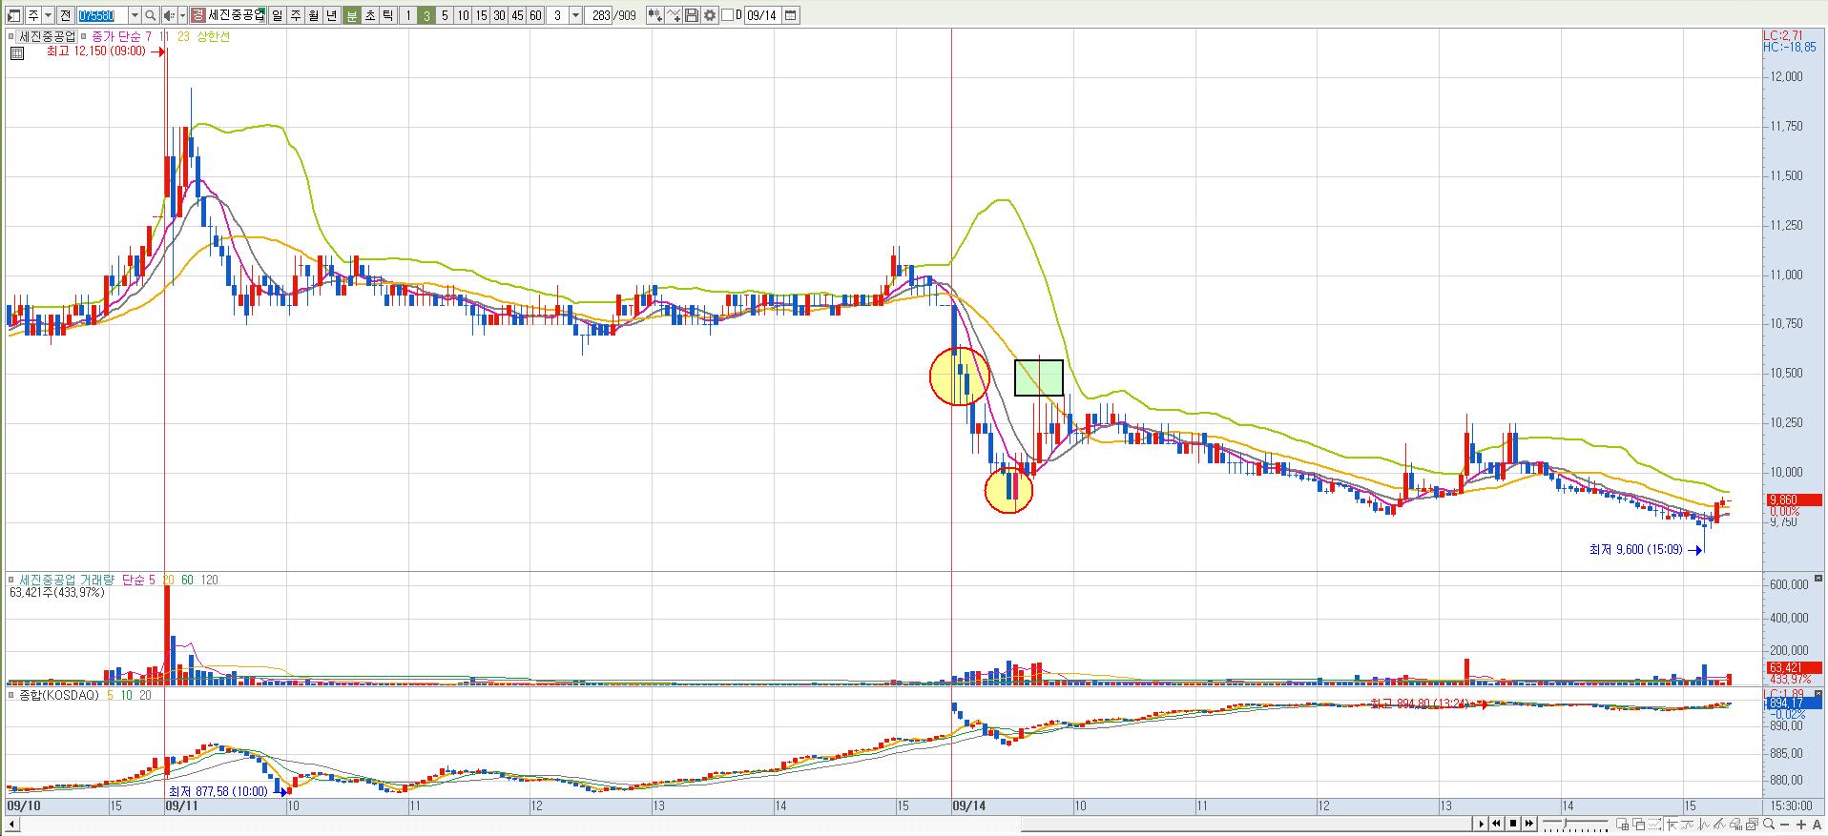Choose the 30-minute interval button
The height and width of the screenshot is (836, 1828).
click(x=498, y=15)
